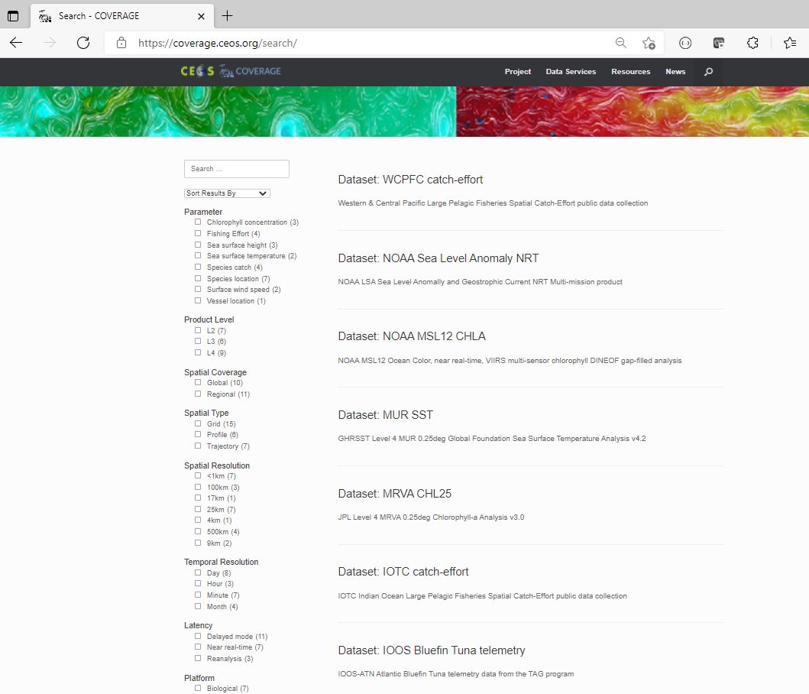Select the Species catch checkbox
Viewport: 809px width, 694px height.
click(198, 267)
